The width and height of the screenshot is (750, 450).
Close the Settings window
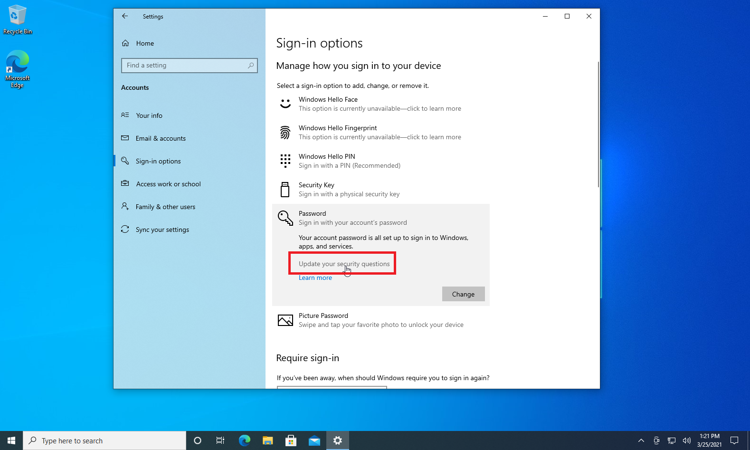589,16
